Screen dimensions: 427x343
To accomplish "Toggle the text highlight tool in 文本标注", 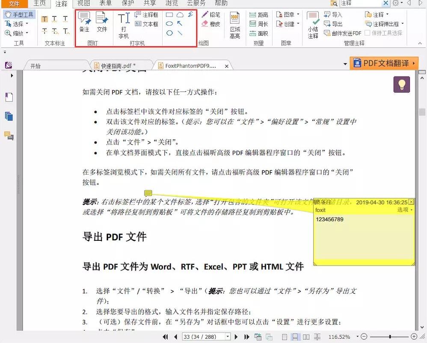I will pyautogui.click(x=44, y=19).
